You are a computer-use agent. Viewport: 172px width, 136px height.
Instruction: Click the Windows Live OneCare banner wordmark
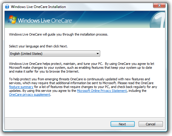coord(45,20)
